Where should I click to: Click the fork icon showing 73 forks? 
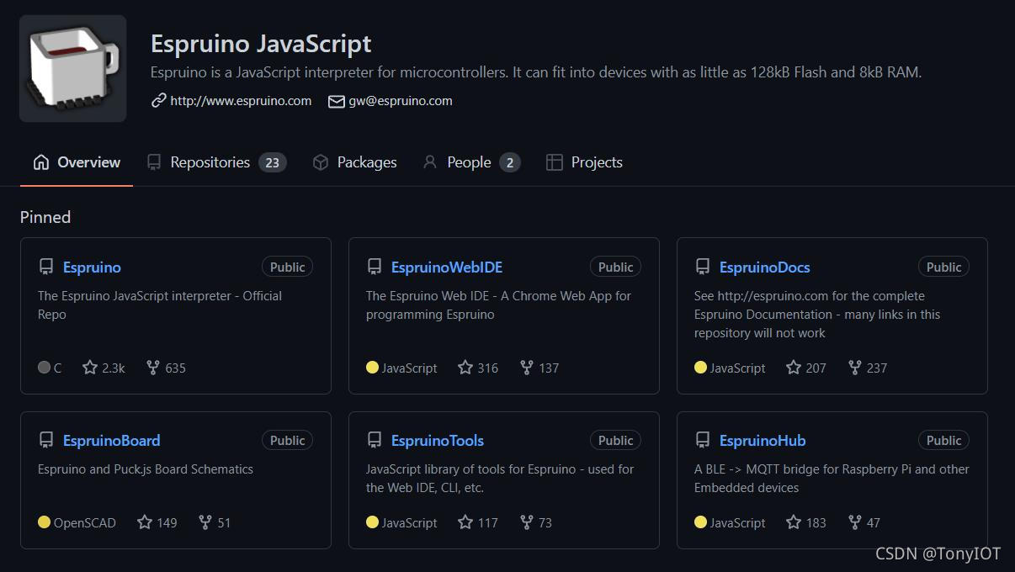tap(527, 522)
